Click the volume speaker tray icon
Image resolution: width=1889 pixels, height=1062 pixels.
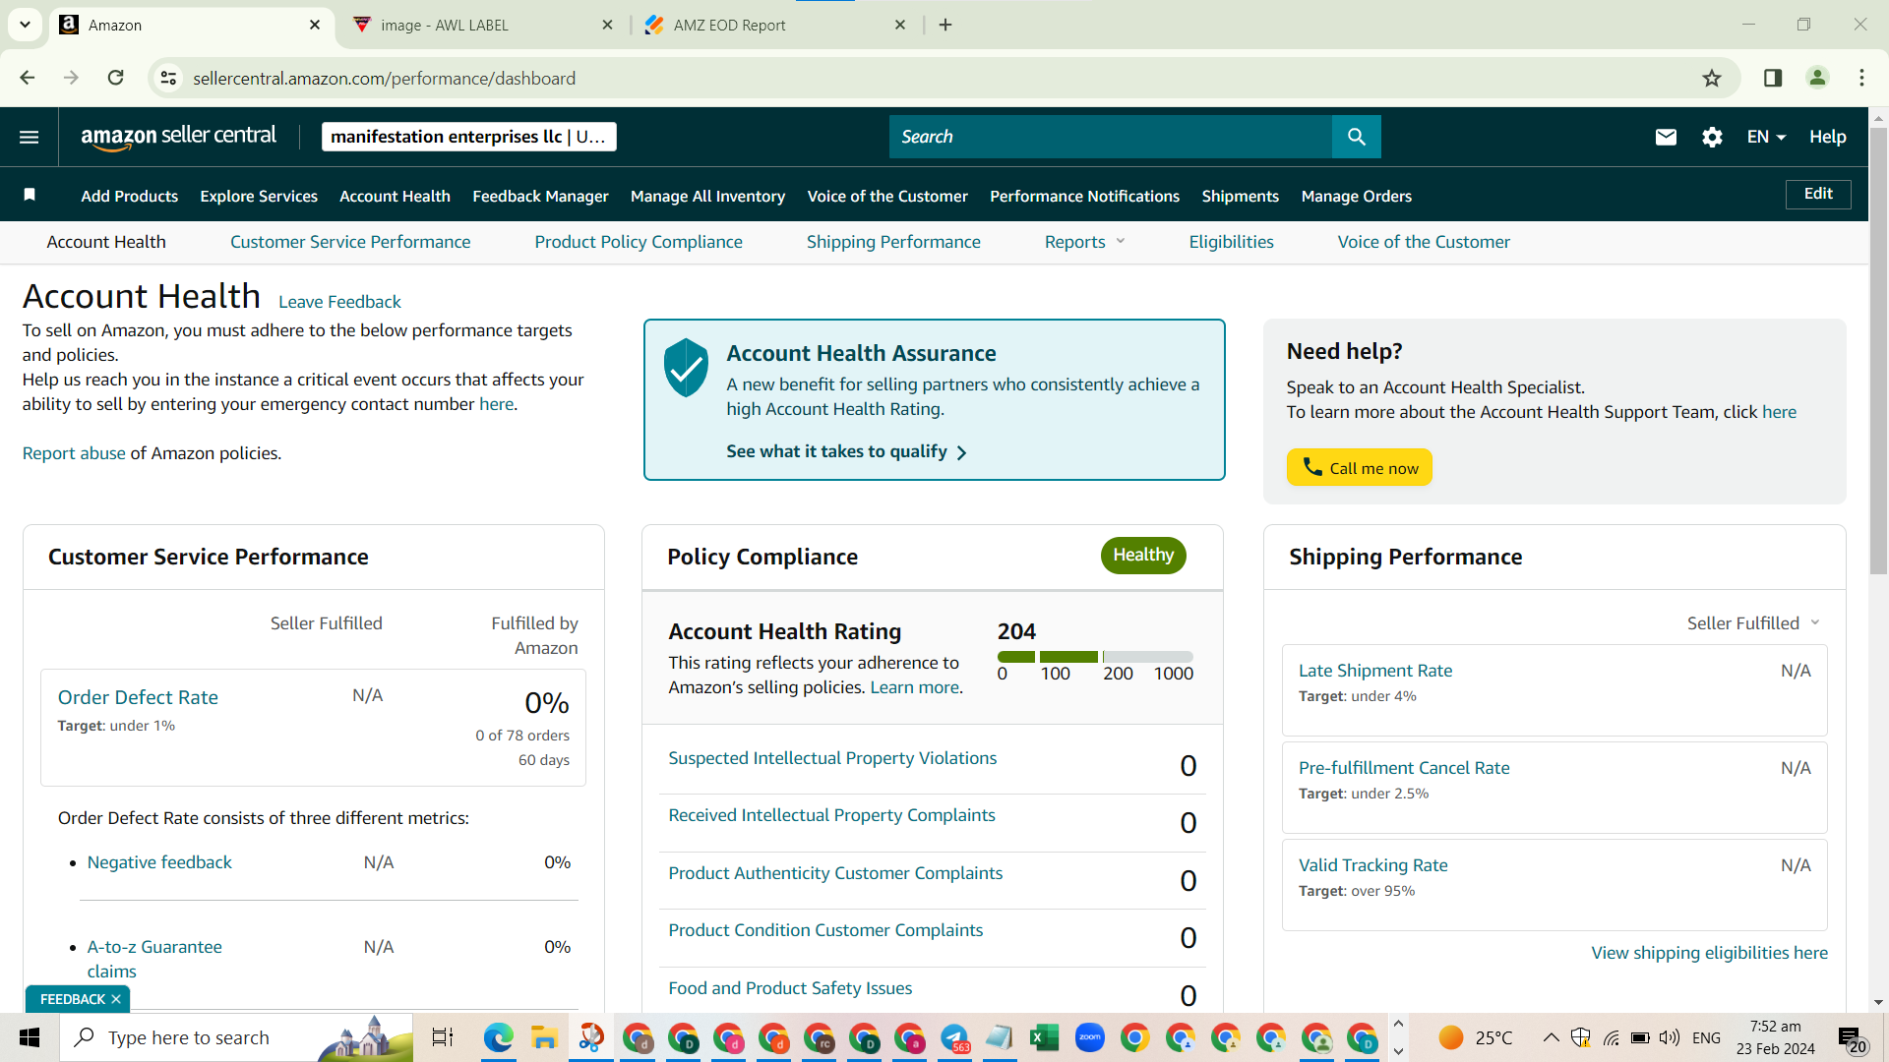1670,1037
